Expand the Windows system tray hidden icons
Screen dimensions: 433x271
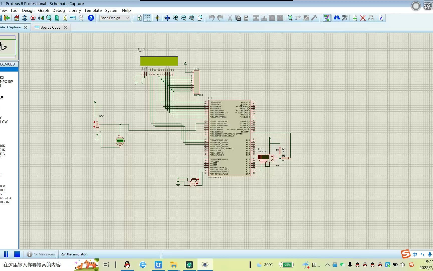pos(327,265)
